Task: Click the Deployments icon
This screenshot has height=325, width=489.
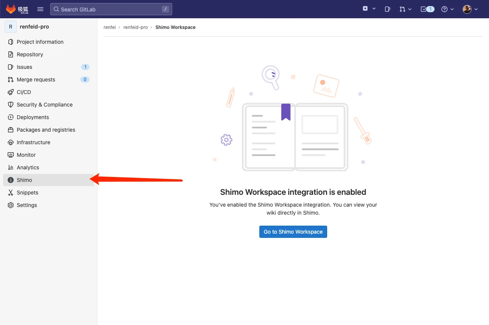Action: (x=11, y=117)
